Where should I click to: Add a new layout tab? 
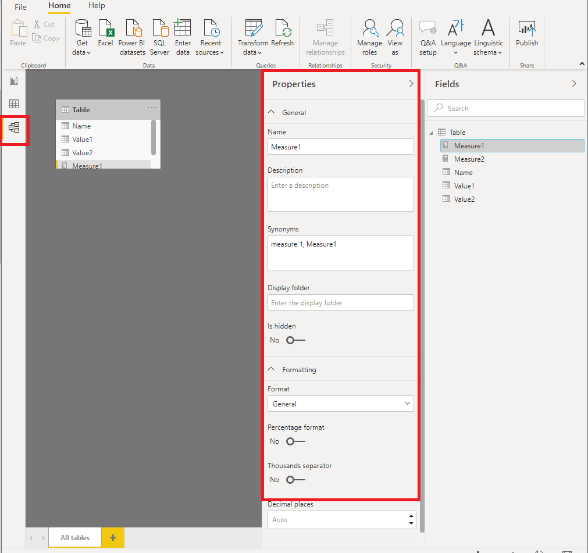coord(113,538)
